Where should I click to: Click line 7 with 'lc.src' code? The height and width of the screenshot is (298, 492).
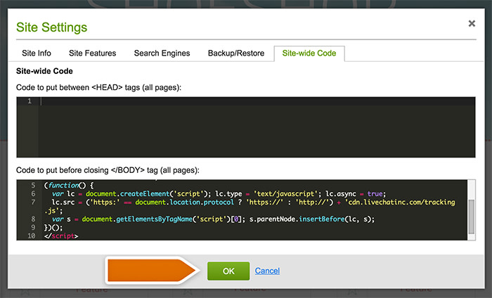[250, 207]
